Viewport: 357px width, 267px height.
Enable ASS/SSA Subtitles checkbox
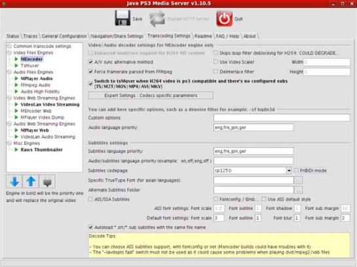90,199
